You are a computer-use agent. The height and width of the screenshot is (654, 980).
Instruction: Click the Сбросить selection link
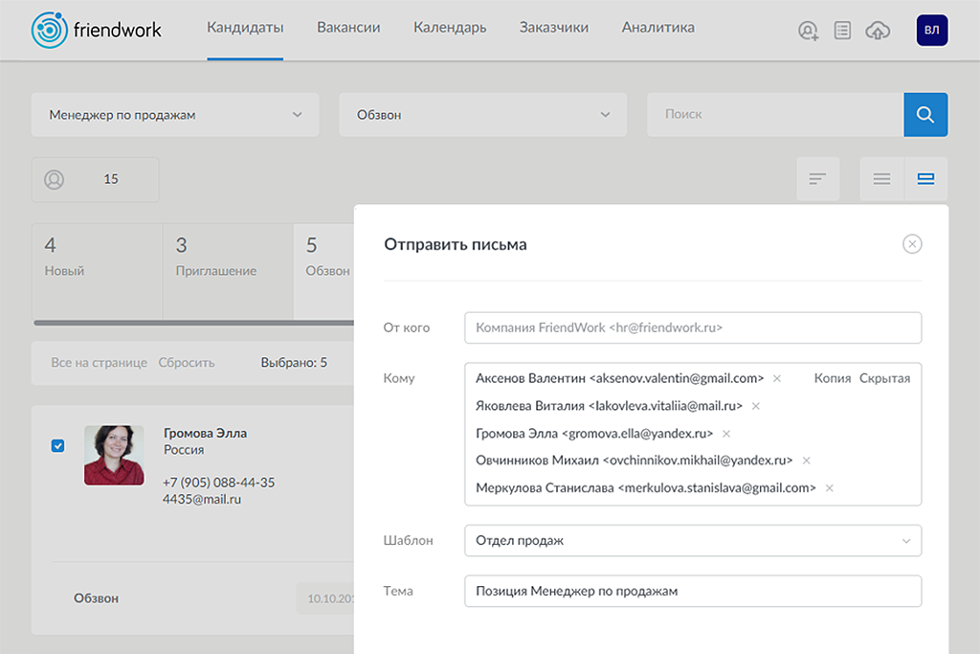tap(187, 363)
